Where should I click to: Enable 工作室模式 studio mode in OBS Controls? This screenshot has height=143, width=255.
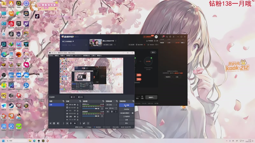click(x=126, y=116)
